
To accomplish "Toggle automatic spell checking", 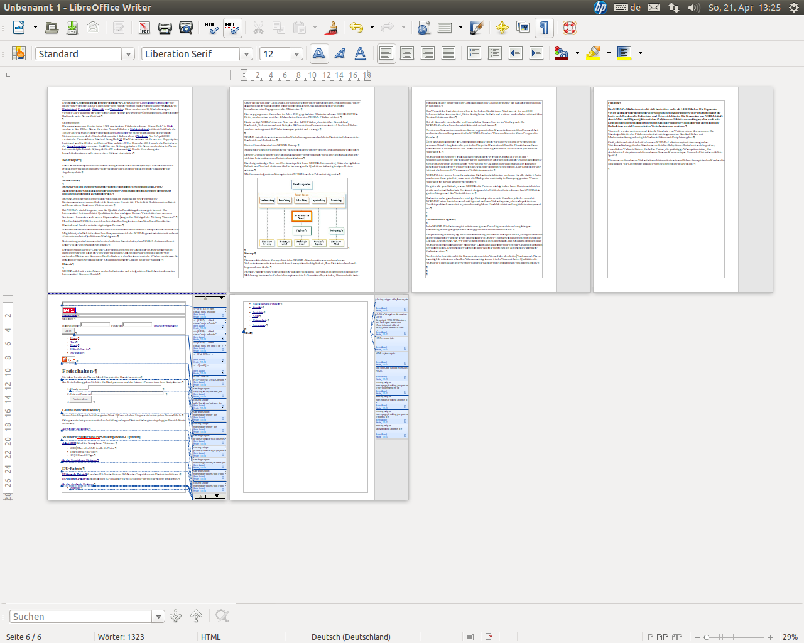I will coord(232,28).
